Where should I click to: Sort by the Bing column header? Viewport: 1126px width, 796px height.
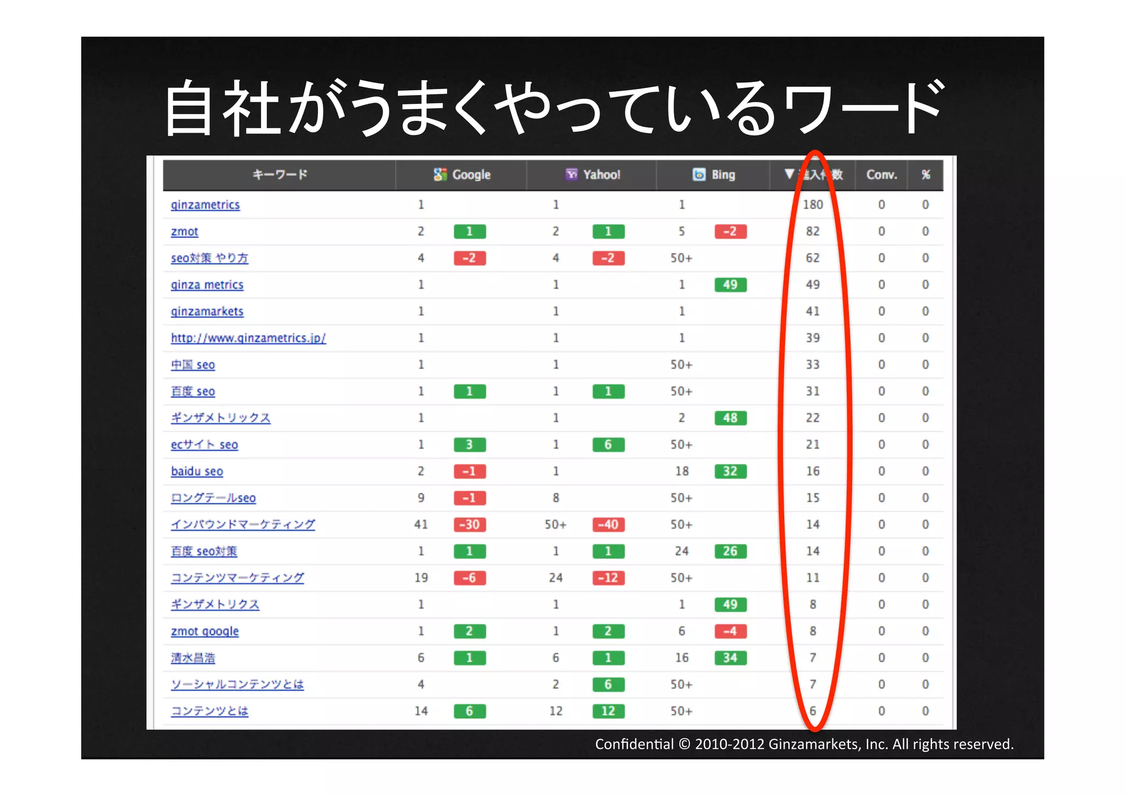point(713,175)
